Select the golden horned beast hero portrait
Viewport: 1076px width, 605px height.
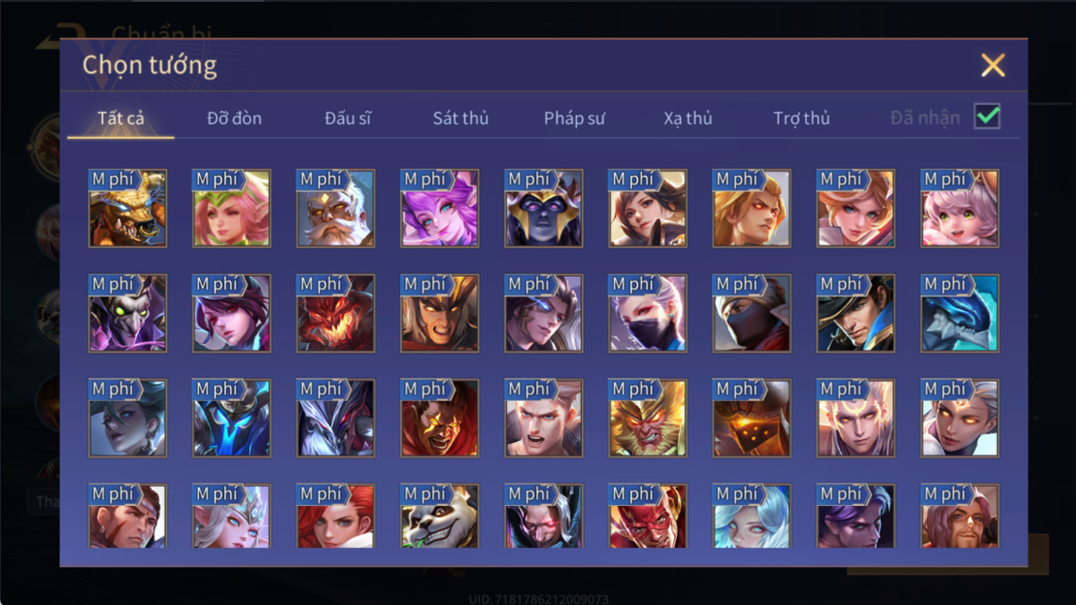click(x=128, y=209)
